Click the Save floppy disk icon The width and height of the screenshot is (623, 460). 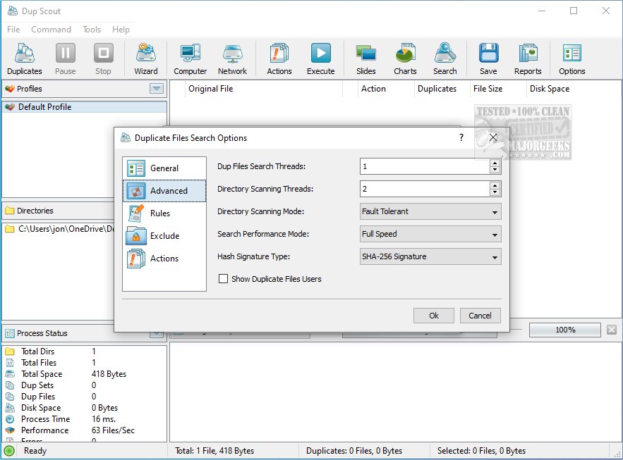(488, 59)
